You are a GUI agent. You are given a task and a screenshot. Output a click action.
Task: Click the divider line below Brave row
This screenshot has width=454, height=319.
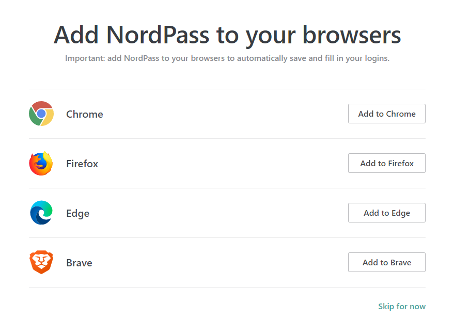coord(227,287)
